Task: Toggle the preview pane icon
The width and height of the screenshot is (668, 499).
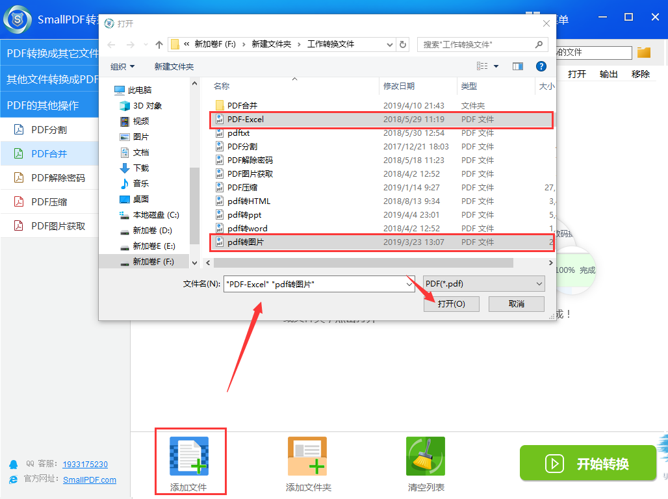Action: pos(518,66)
